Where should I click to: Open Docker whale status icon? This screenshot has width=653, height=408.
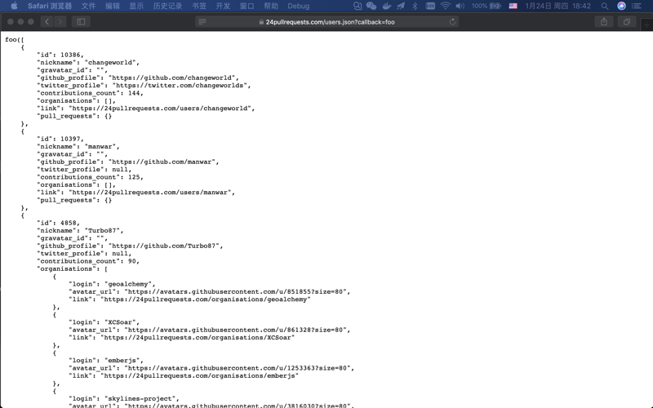tap(387, 6)
